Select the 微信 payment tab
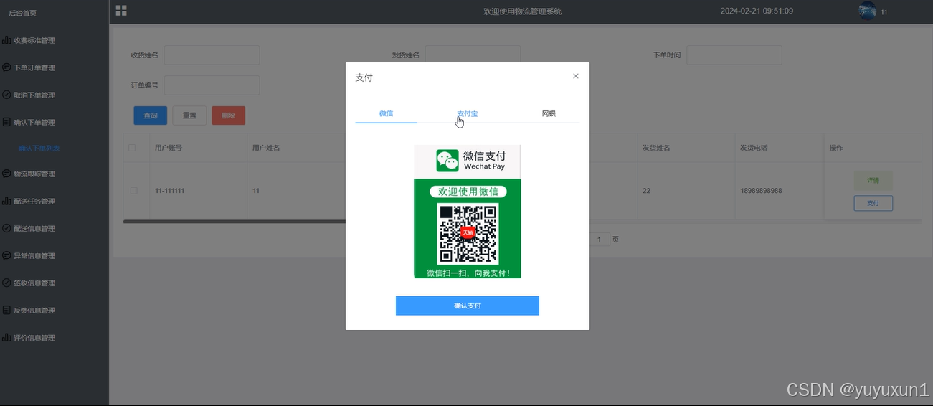 coord(386,113)
